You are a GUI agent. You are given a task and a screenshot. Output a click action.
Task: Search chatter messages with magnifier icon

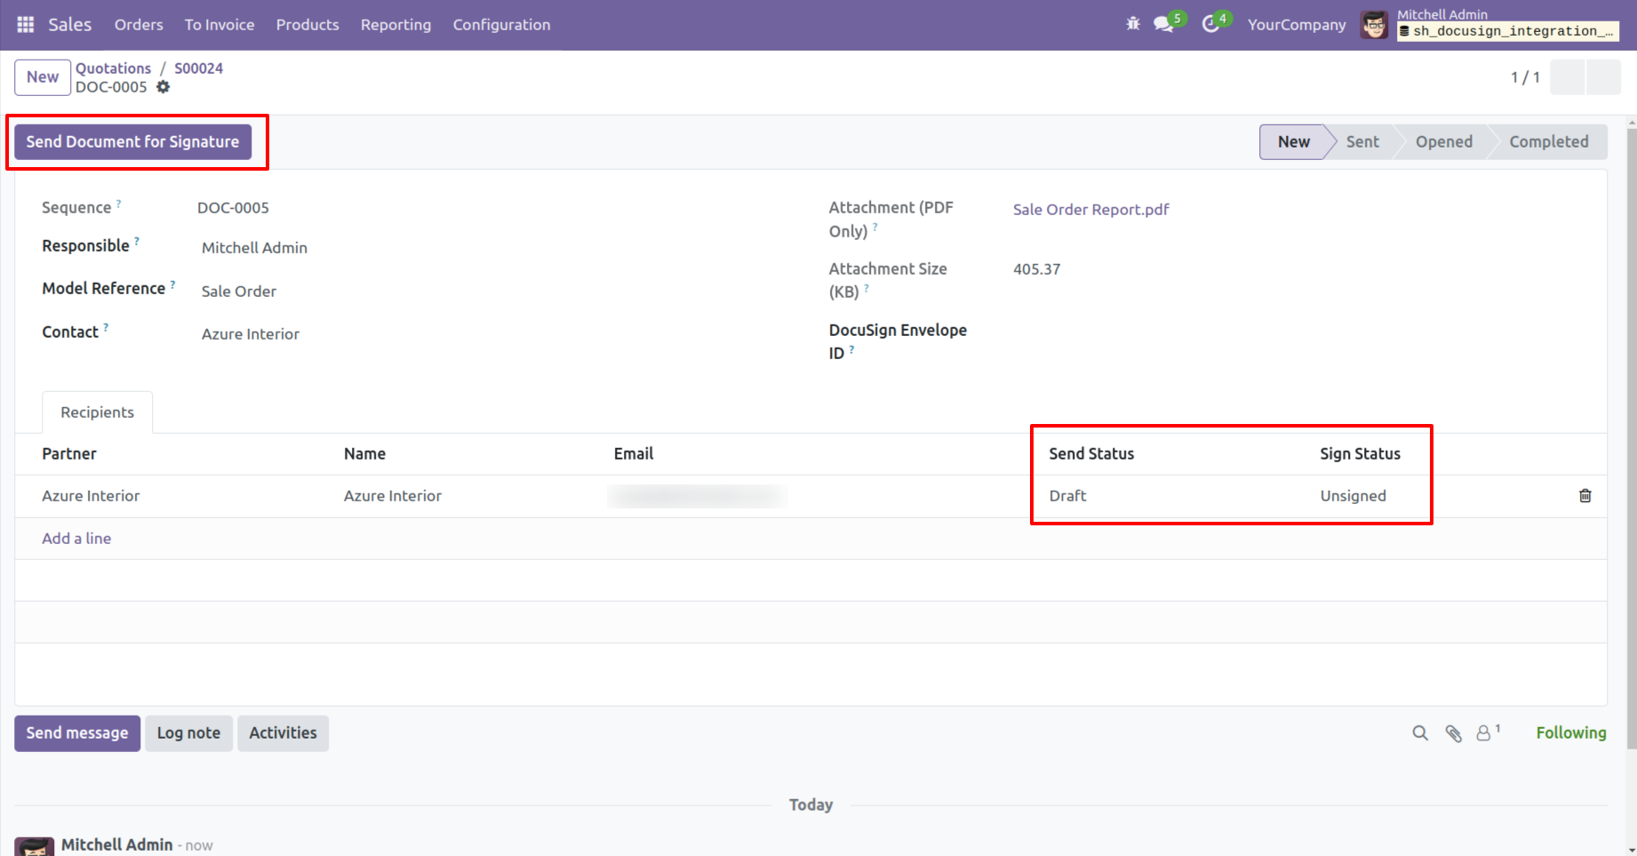pyautogui.click(x=1420, y=733)
